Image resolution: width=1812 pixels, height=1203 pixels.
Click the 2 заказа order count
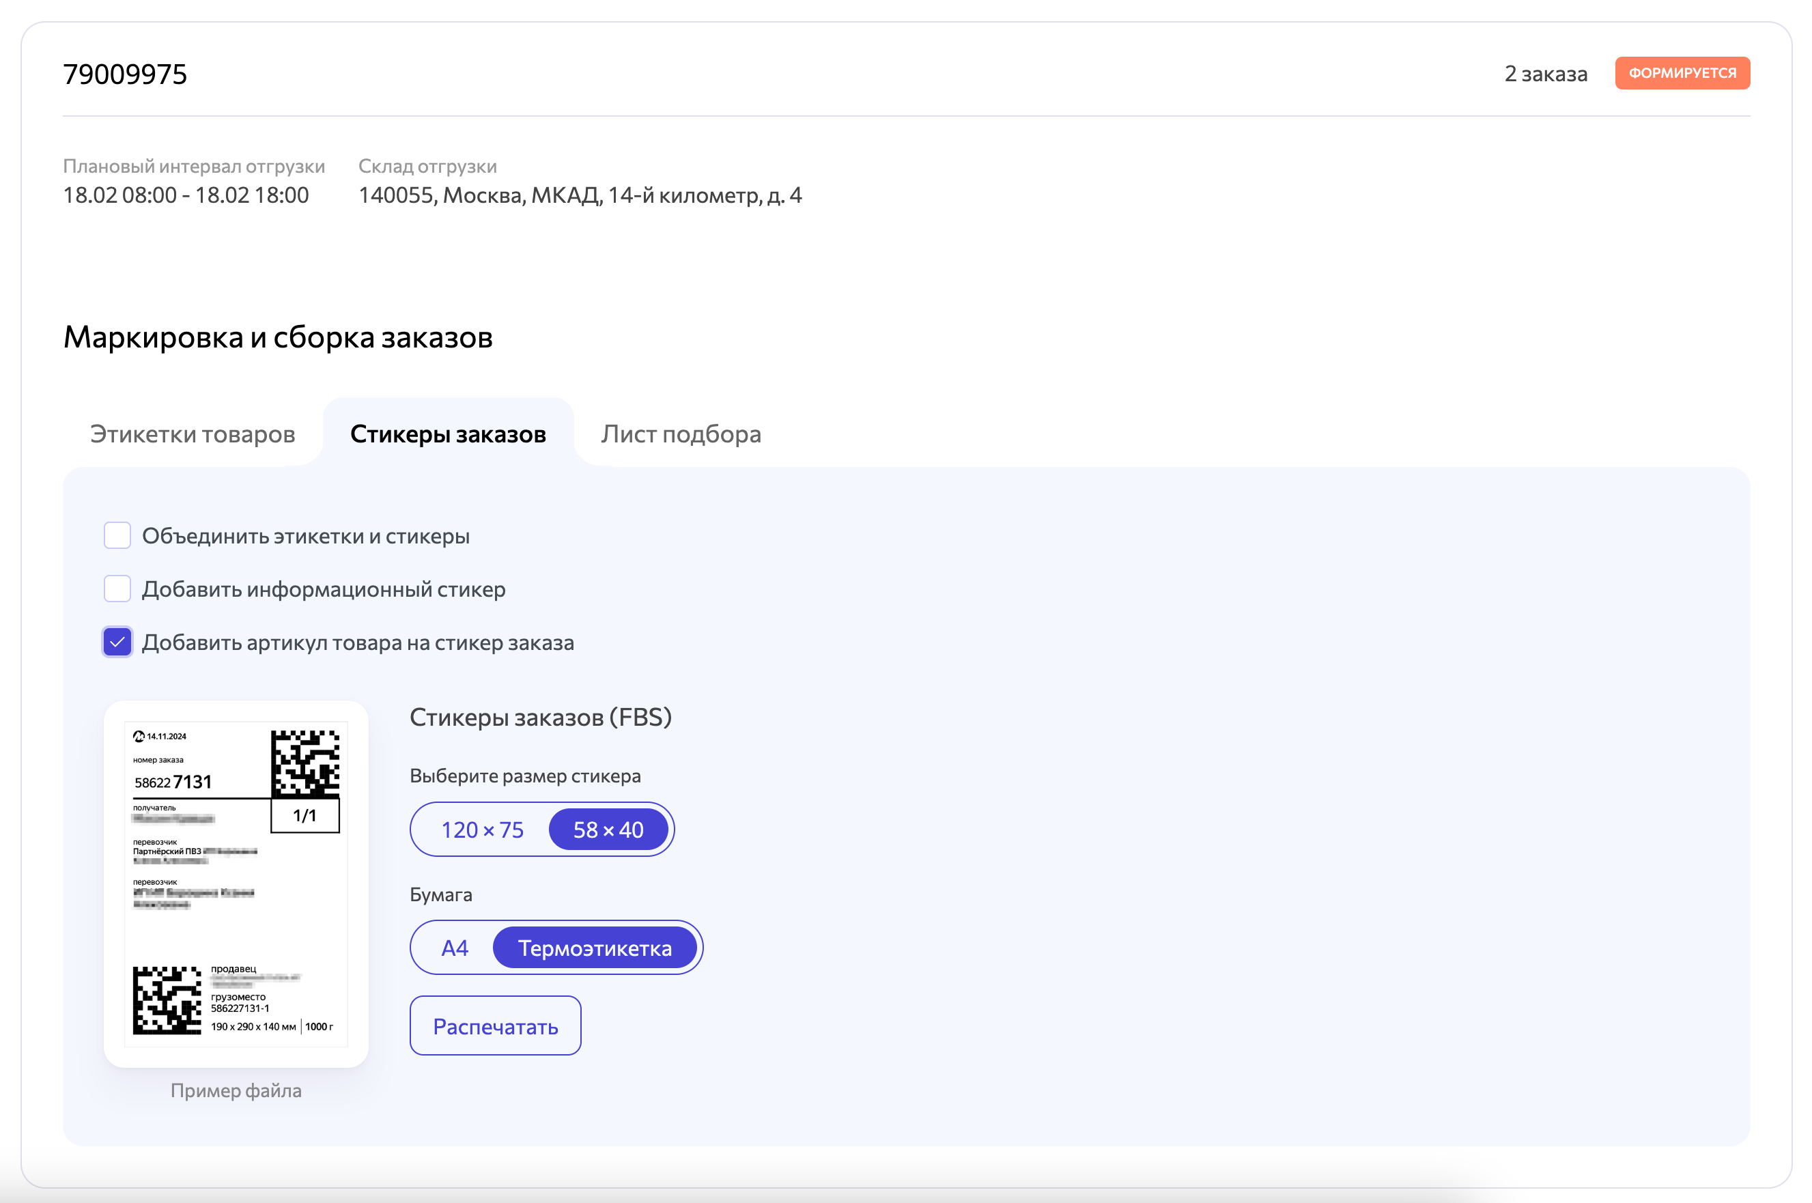coord(1545,74)
